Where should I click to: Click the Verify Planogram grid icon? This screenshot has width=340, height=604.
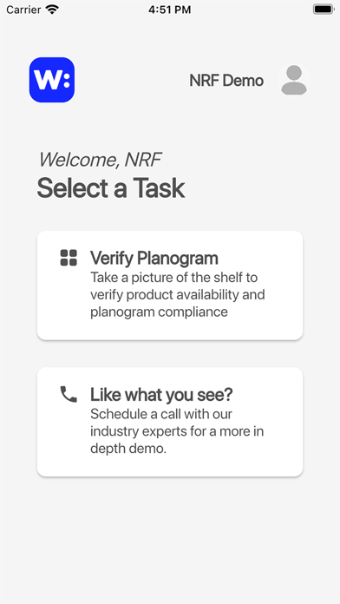tap(69, 258)
